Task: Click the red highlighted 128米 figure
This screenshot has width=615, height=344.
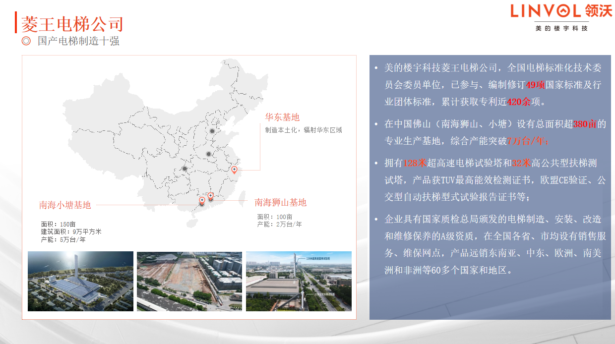Action: pyautogui.click(x=415, y=163)
